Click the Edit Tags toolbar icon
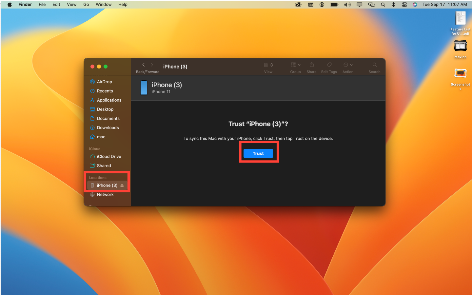This screenshot has width=472, height=295. click(329, 65)
